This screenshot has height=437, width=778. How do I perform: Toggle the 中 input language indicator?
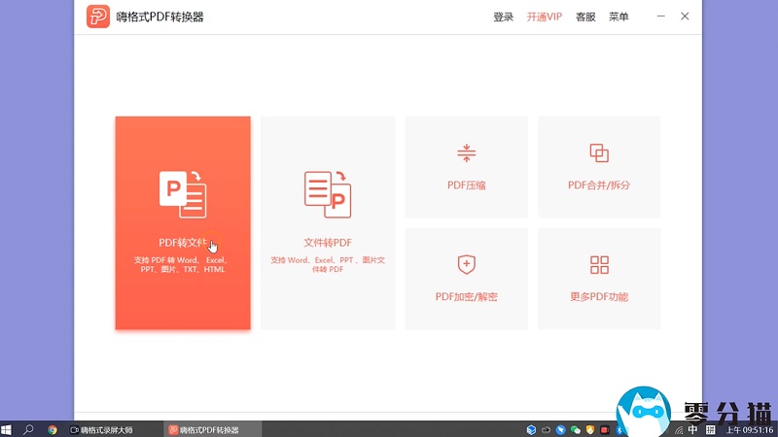[x=692, y=429]
